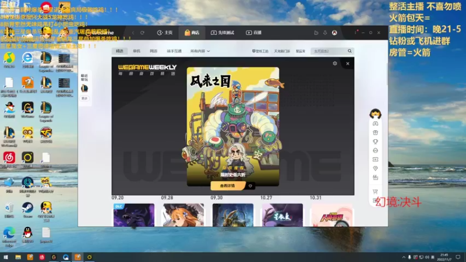Open the gamepad icon in right toolbar
The height and width of the screenshot is (262, 466).
(x=375, y=123)
